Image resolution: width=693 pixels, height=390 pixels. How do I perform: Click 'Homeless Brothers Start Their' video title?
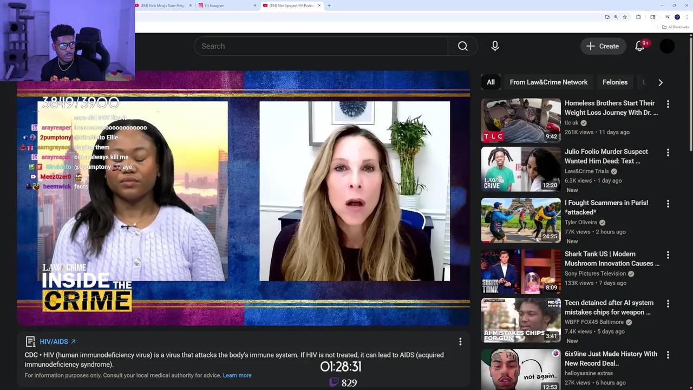click(x=611, y=108)
